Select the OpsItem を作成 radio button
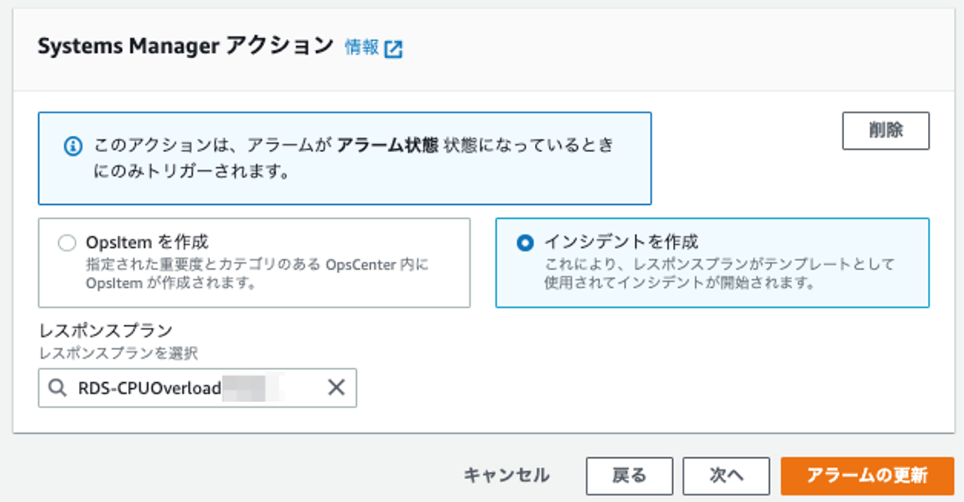The width and height of the screenshot is (964, 502). click(x=67, y=243)
